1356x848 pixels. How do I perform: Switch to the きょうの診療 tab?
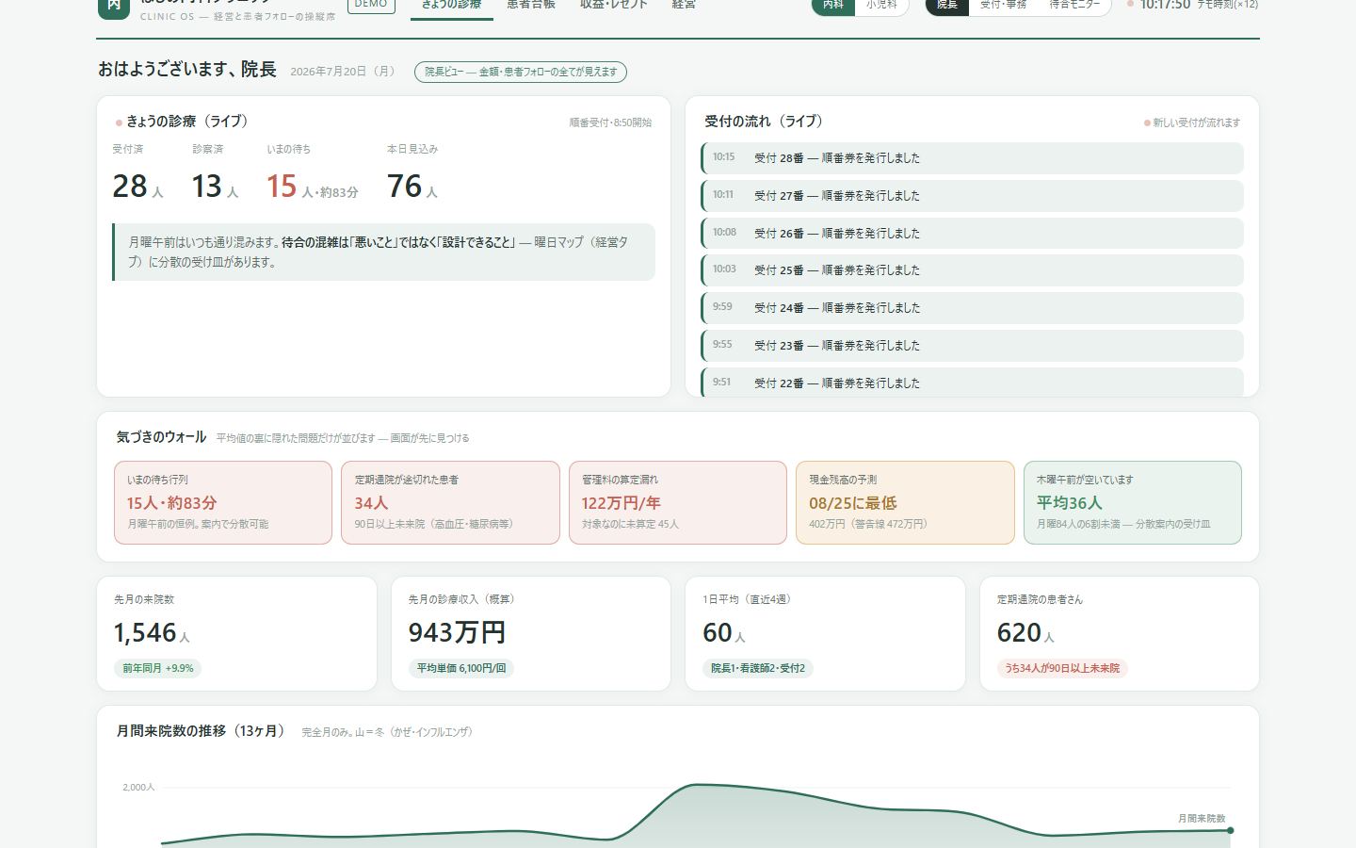point(452,6)
